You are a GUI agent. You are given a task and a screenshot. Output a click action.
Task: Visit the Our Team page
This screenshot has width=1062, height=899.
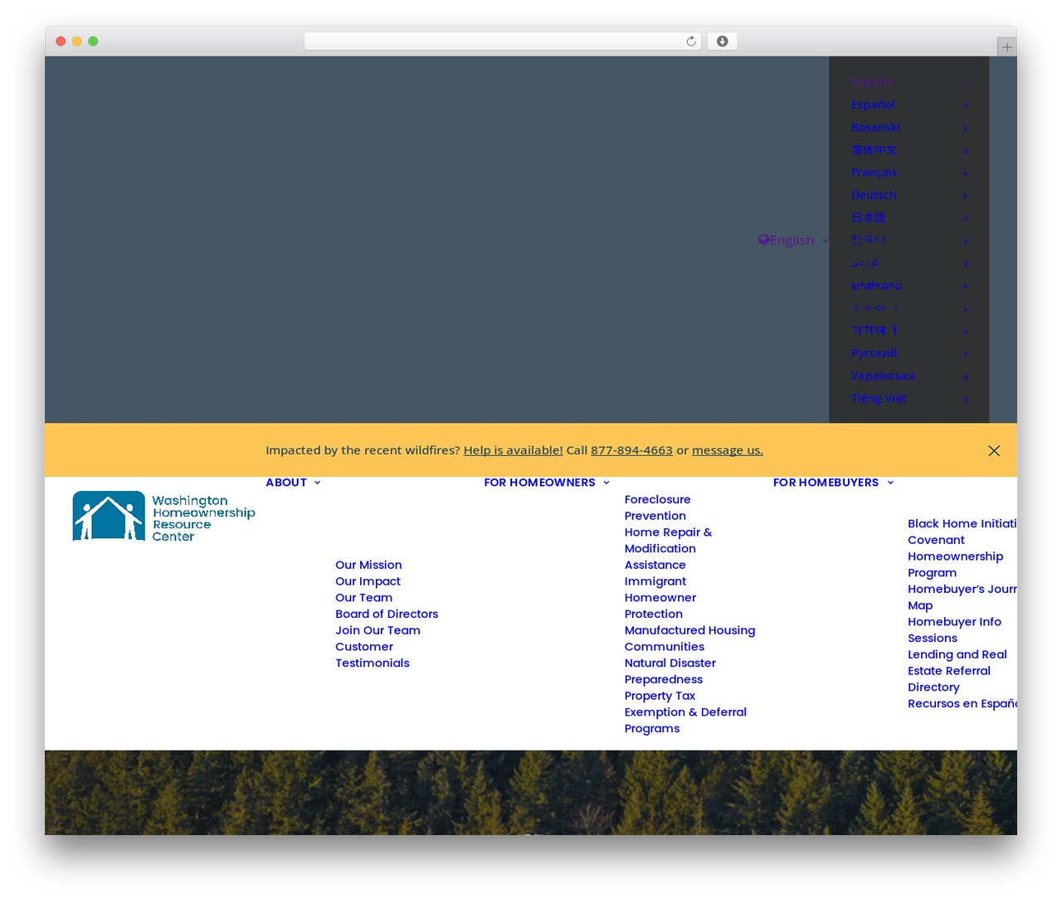point(363,598)
